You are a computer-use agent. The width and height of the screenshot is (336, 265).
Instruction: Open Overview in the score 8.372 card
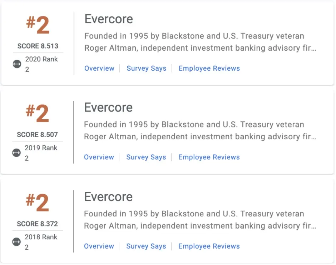coord(99,246)
